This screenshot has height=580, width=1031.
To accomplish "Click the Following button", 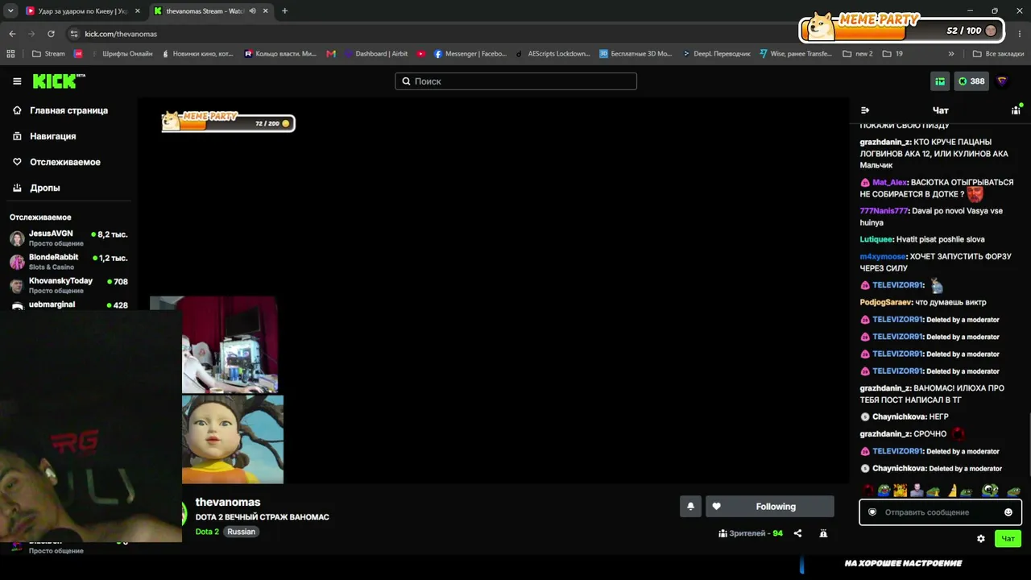I will click(770, 507).
